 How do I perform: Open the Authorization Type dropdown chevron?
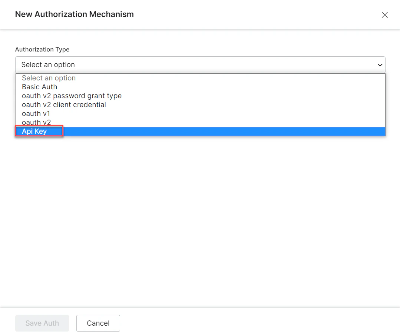(380, 65)
